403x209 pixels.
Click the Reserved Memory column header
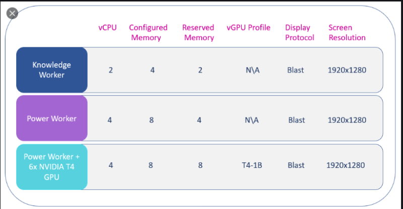coord(198,33)
